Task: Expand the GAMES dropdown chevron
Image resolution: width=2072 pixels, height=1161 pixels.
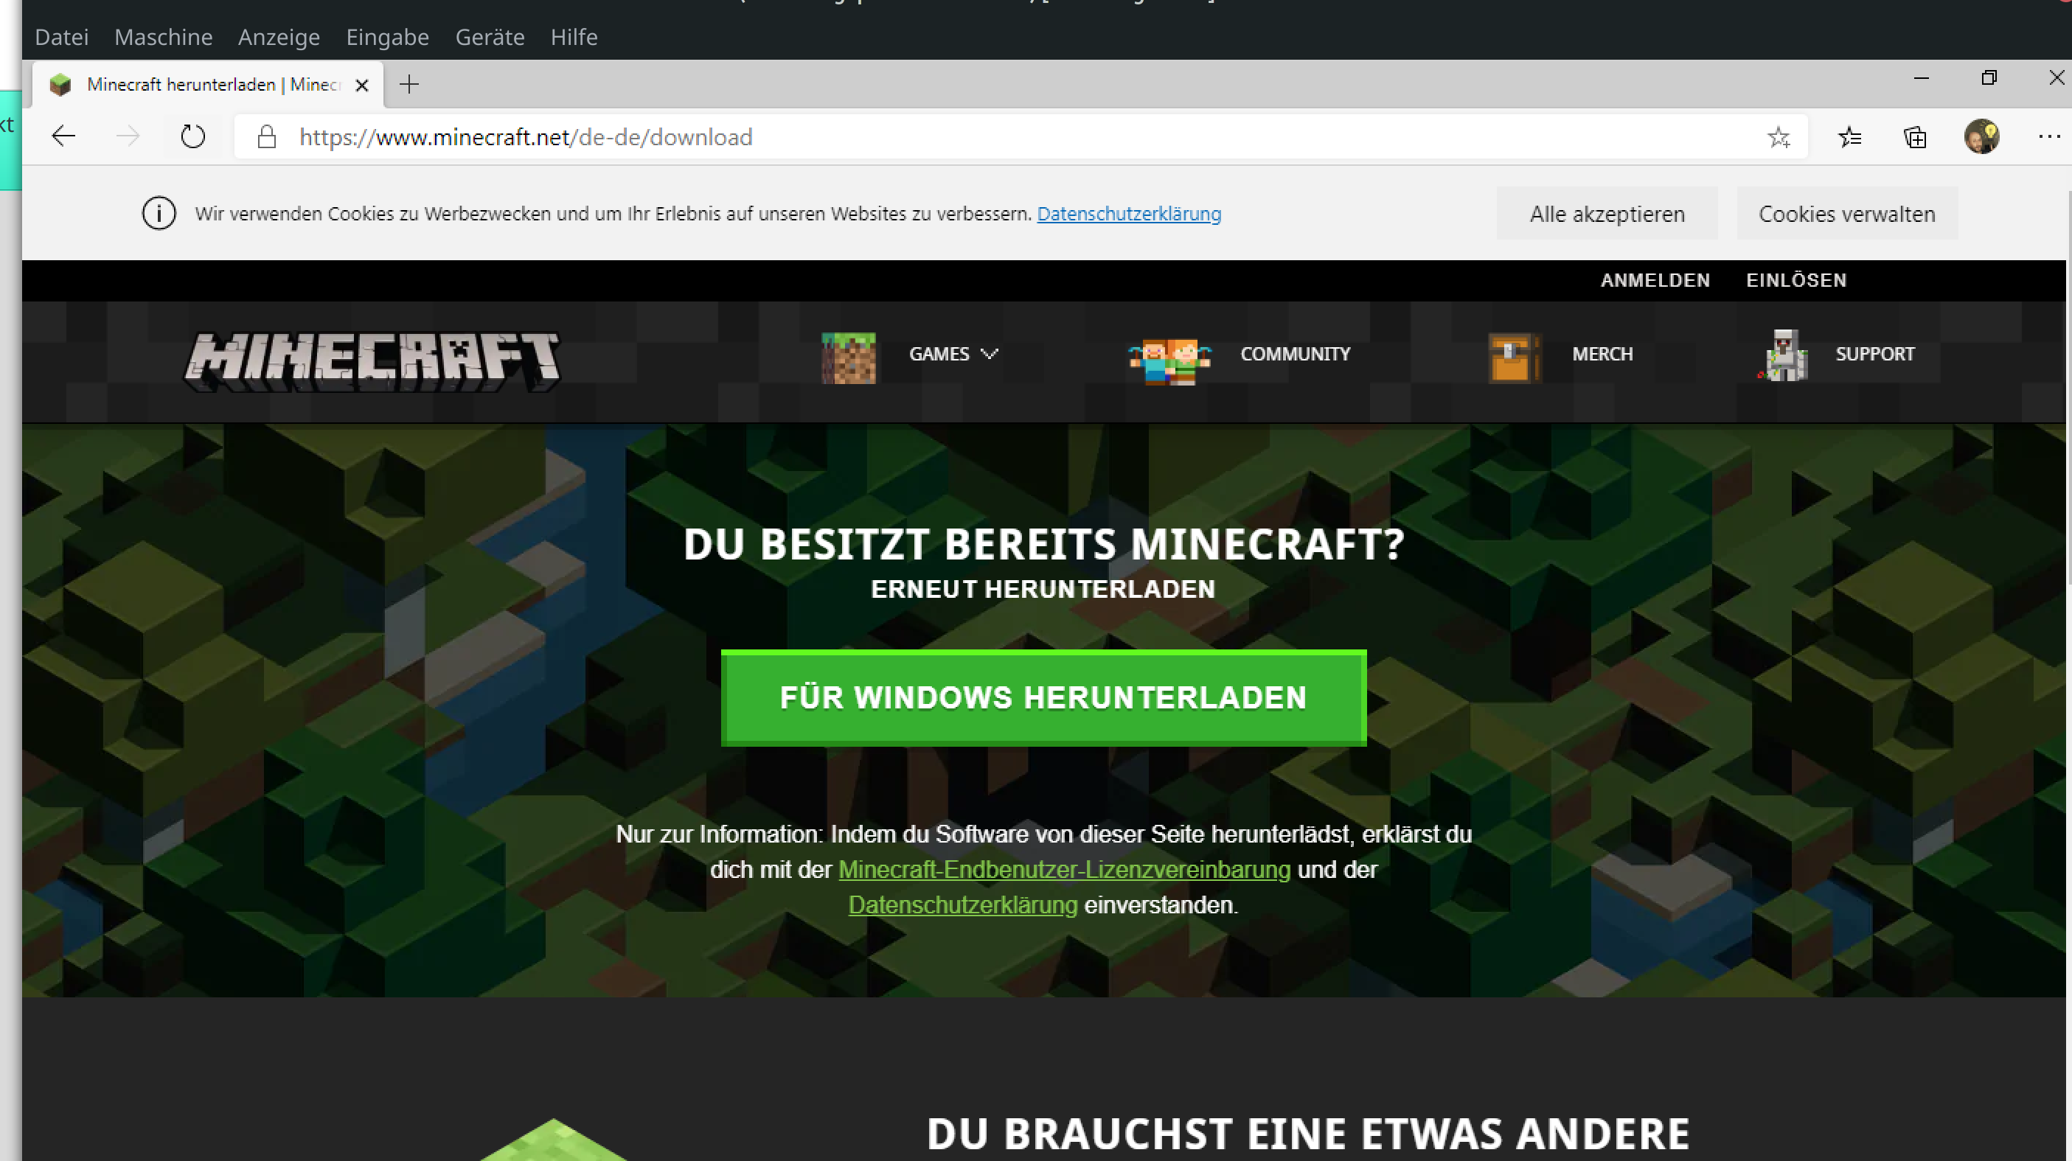Action: tap(990, 354)
